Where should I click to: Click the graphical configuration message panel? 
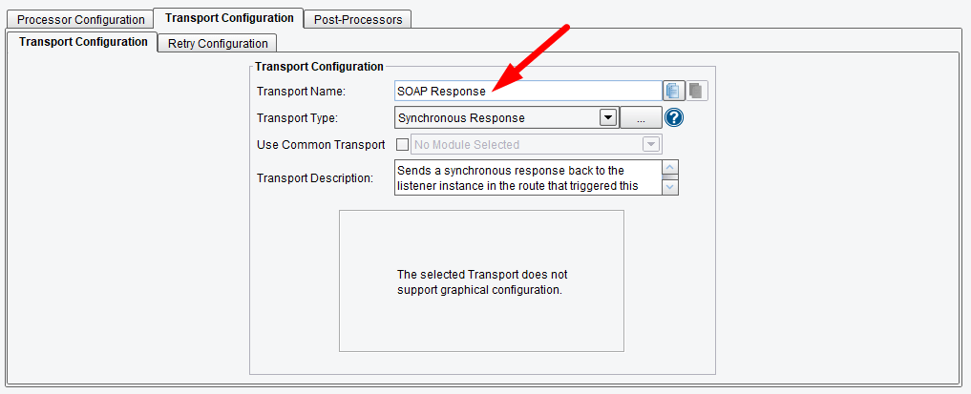pos(481,281)
